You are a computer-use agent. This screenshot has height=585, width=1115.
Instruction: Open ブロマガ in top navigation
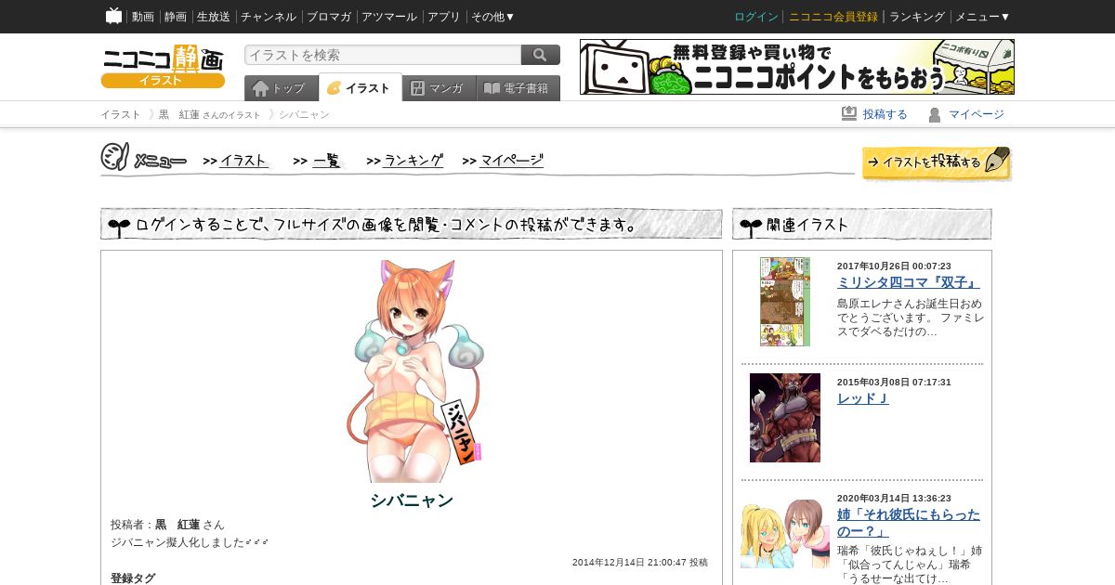(x=329, y=17)
